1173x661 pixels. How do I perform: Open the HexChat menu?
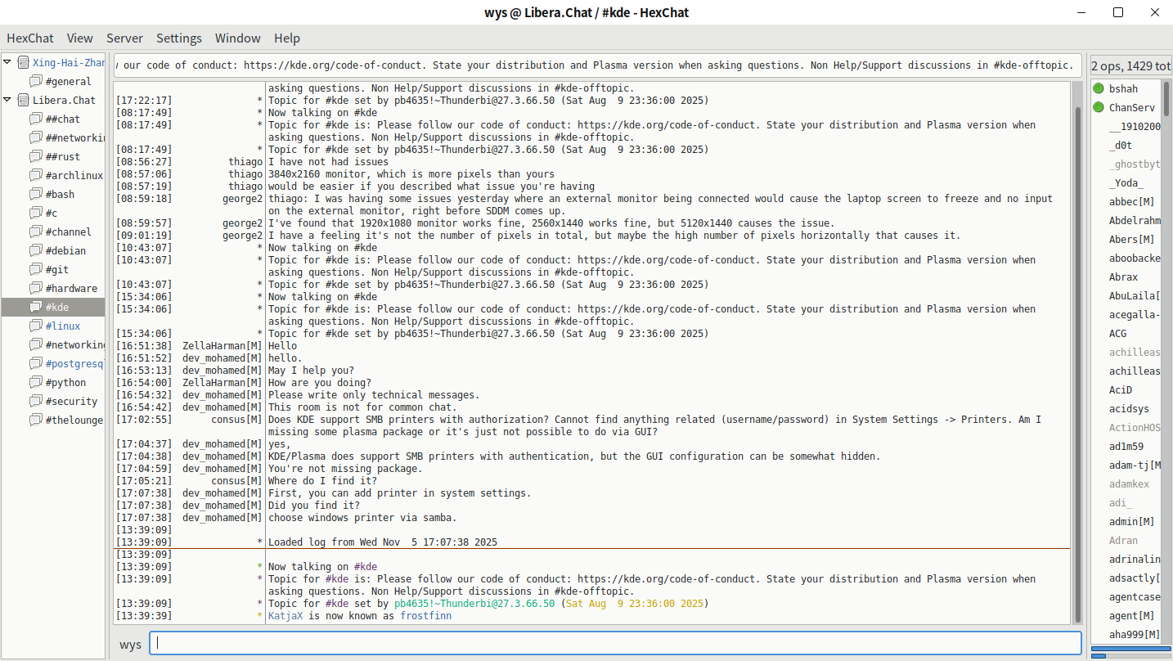tap(30, 38)
